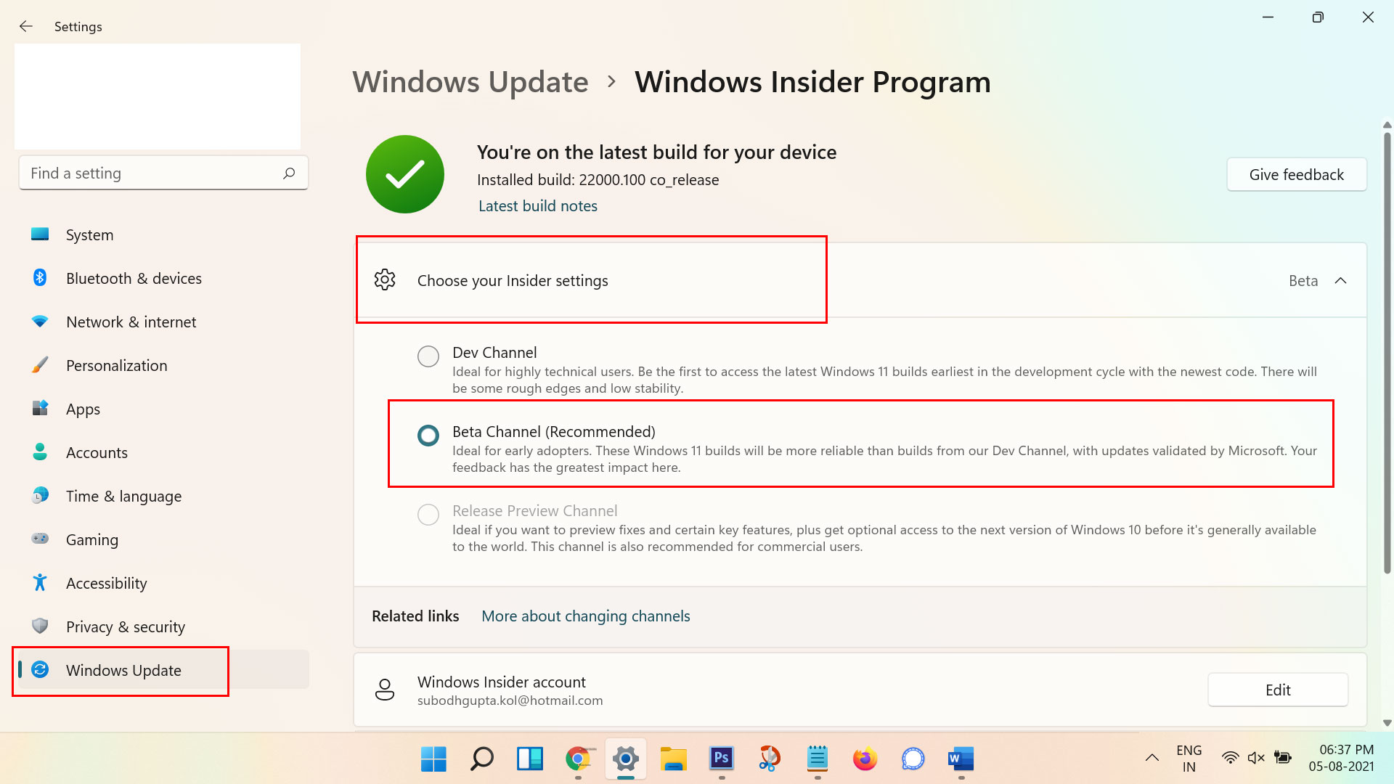The width and height of the screenshot is (1394, 784).
Task: Launch Photoshop from the taskbar
Action: 720,759
